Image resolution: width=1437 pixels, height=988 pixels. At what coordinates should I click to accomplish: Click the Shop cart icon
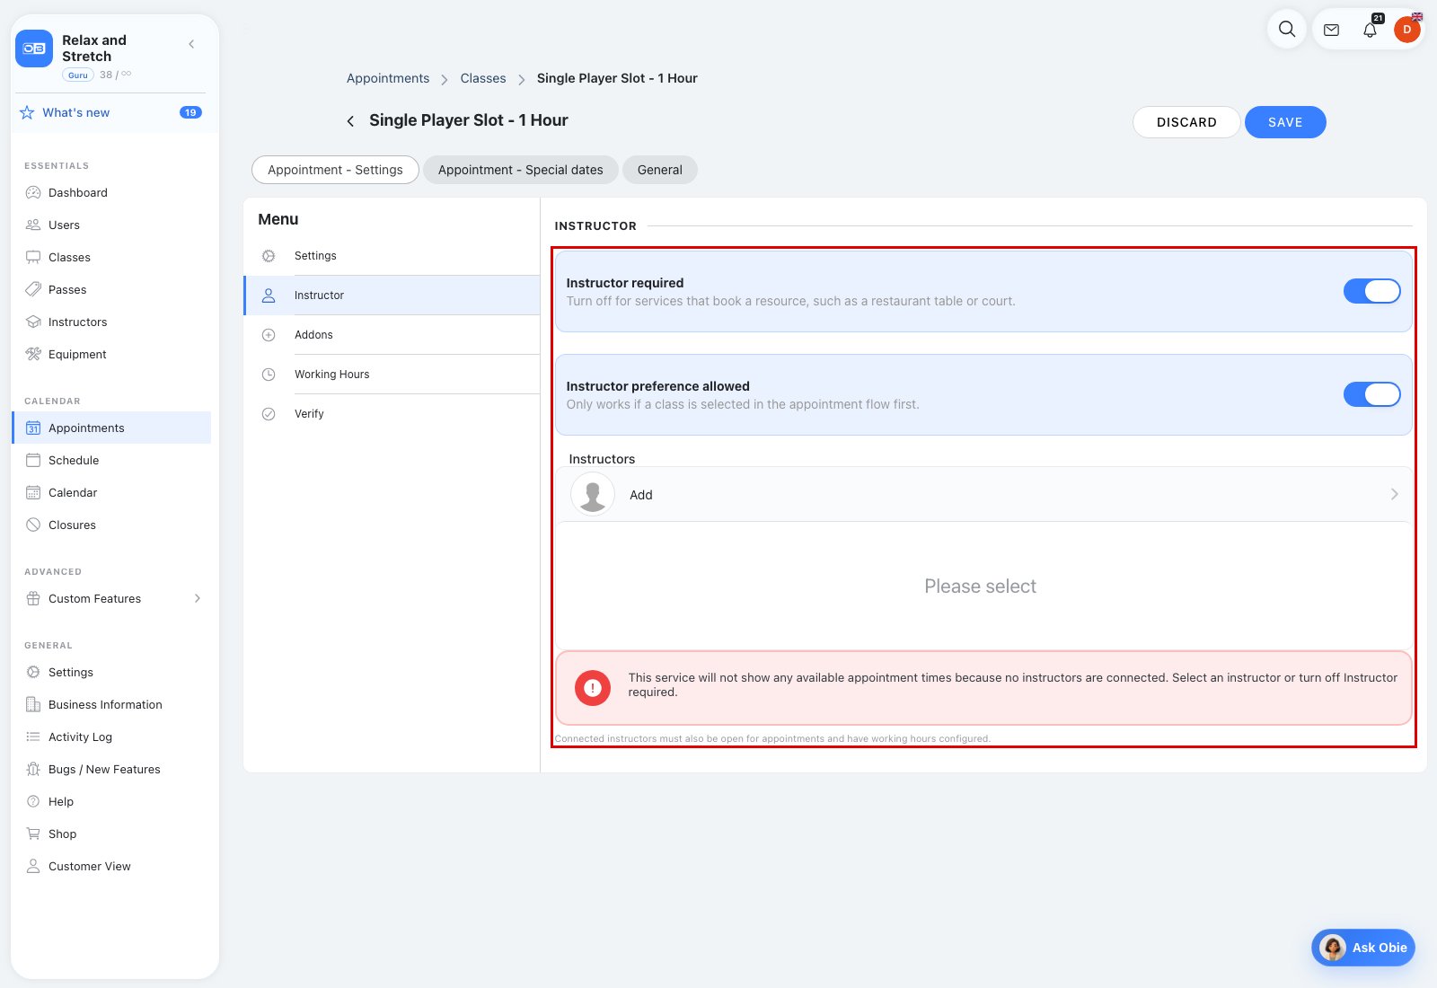(33, 834)
